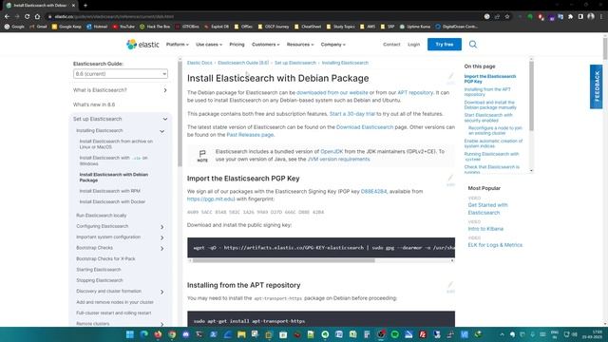The image size is (608, 342).
Task: Expand 'Discovery and cluster formation' chevron
Action: pyautogui.click(x=162, y=292)
